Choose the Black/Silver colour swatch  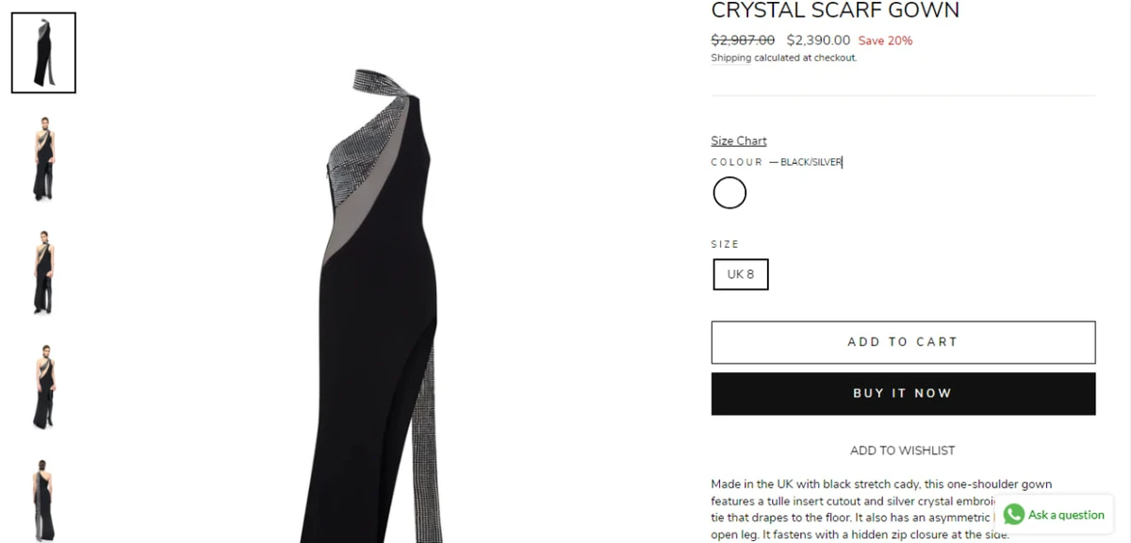[x=729, y=193]
